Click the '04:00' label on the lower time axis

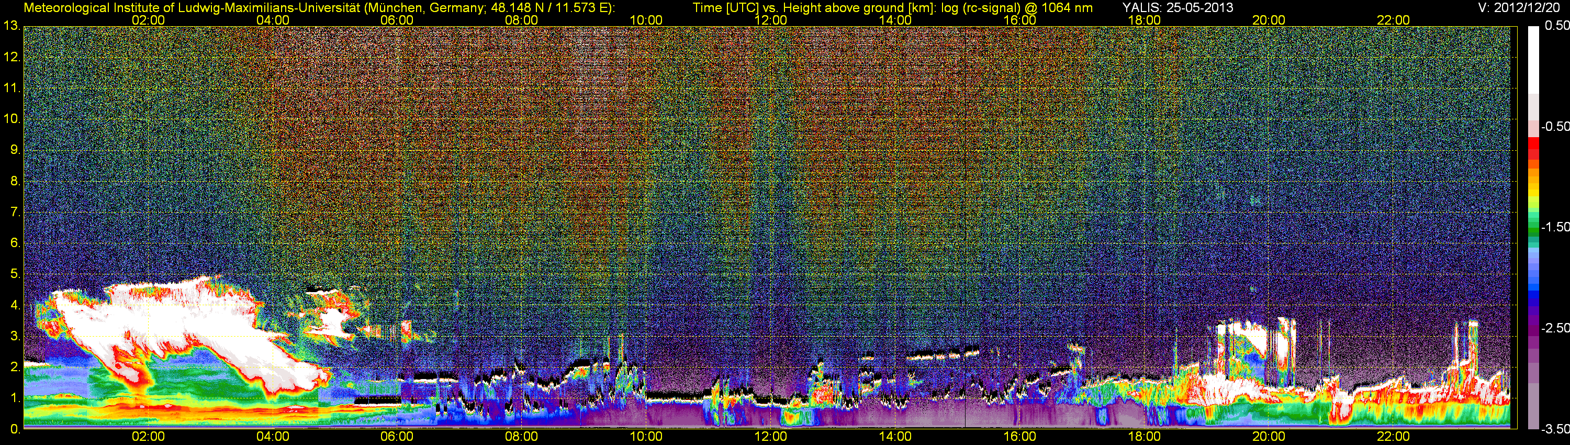click(273, 437)
